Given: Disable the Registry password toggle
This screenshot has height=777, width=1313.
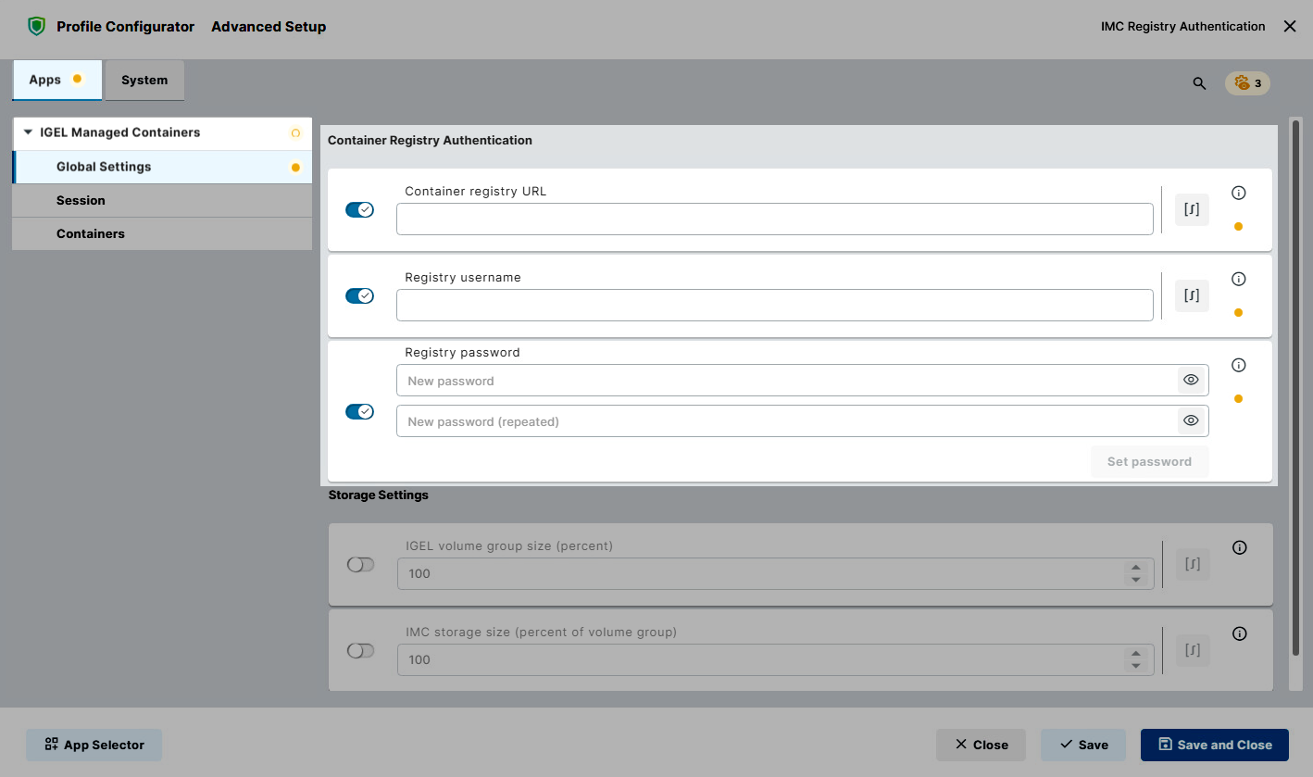Looking at the screenshot, I should (359, 411).
